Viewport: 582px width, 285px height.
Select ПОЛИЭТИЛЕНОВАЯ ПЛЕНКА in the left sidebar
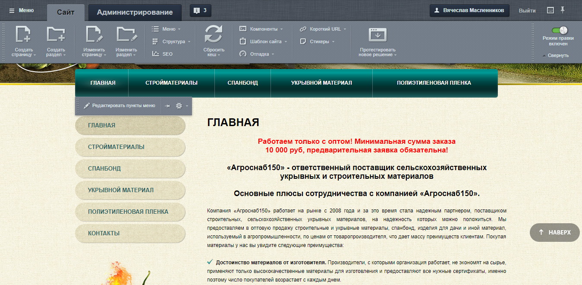(130, 212)
